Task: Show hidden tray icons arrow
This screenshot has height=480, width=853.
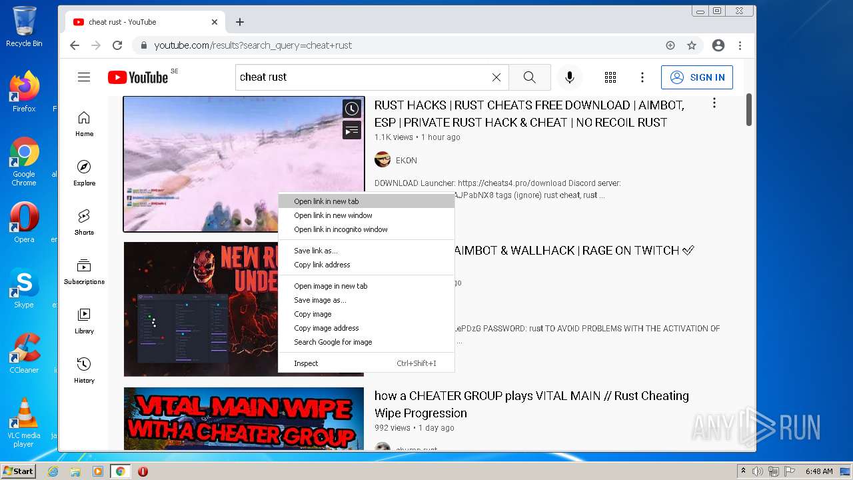Action: (743, 471)
